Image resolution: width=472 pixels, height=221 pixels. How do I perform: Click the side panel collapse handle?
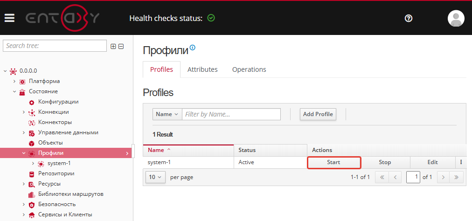click(133, 151)
